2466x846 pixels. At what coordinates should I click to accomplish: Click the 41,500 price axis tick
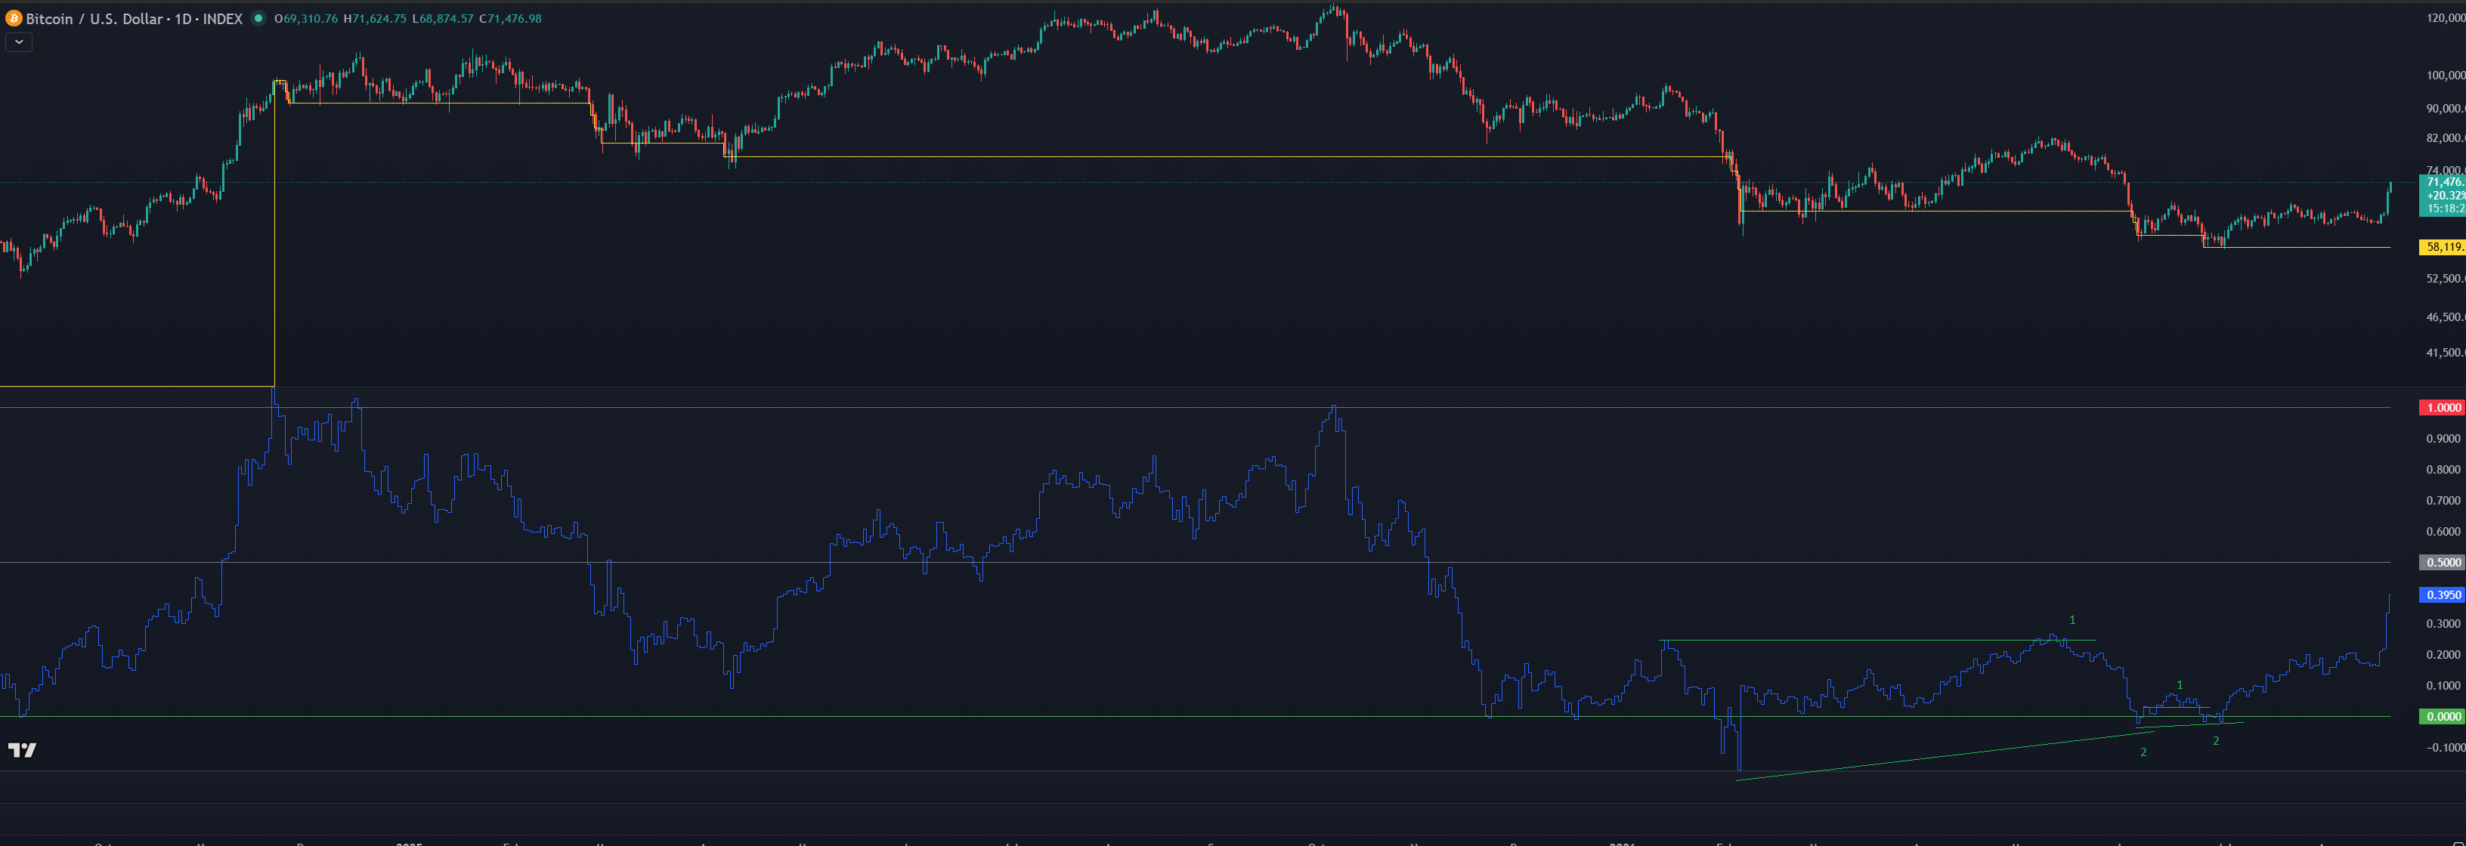pos(2446,354)
